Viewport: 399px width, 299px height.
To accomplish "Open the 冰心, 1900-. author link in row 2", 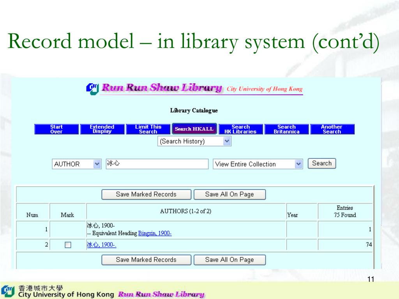I will click(102, 244).
